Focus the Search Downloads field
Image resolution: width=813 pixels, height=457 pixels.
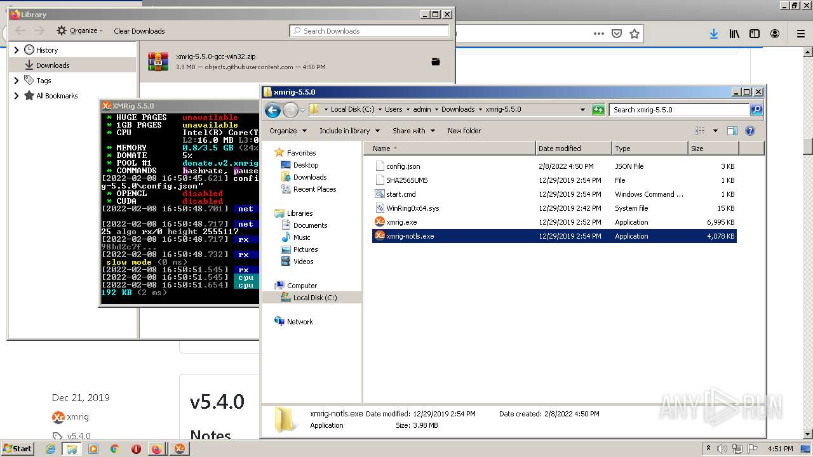[x=370, y=30]
